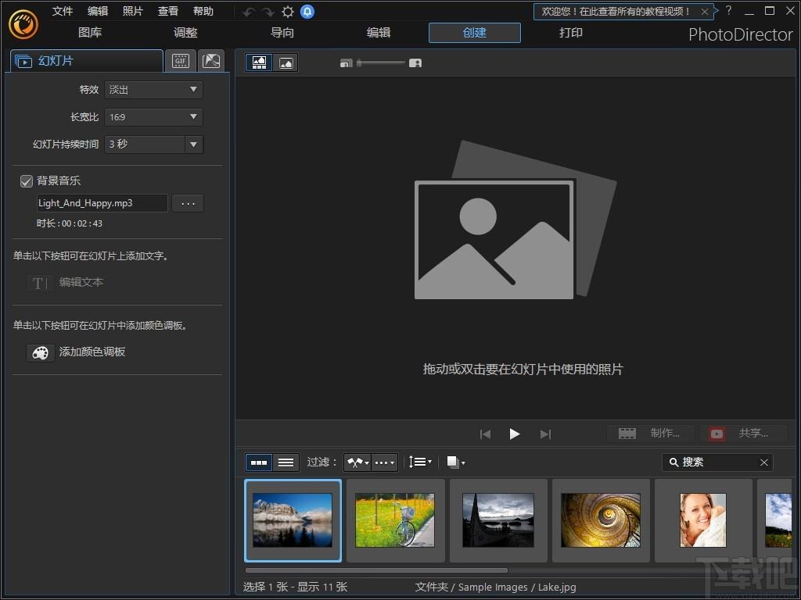Image resolution: width=801 pixels, height=600 pixels.
Task: Select the golden spiral staircase thumbnail
Action: pyautogui.click(x=601, y=520)
